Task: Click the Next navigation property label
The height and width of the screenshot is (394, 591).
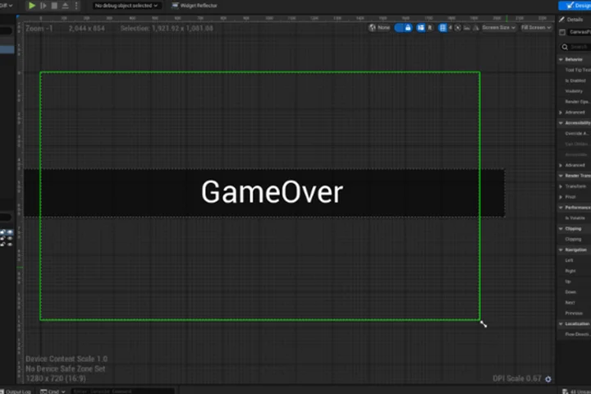Action: 570,302
